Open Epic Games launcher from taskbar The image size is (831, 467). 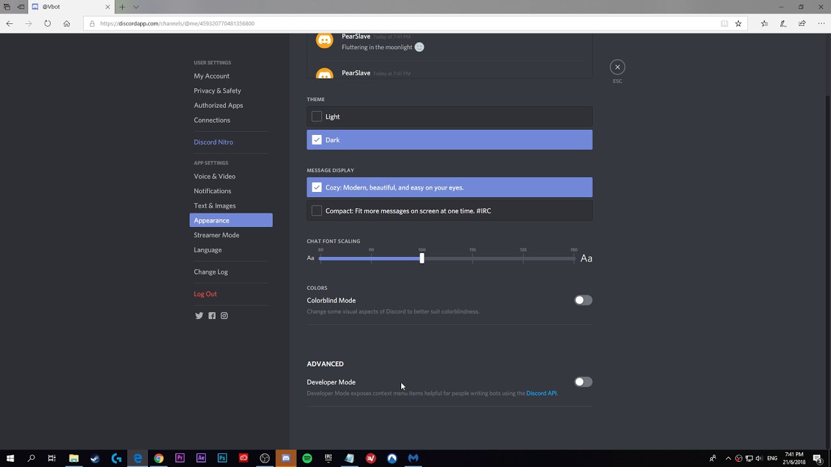coord(329,459)
